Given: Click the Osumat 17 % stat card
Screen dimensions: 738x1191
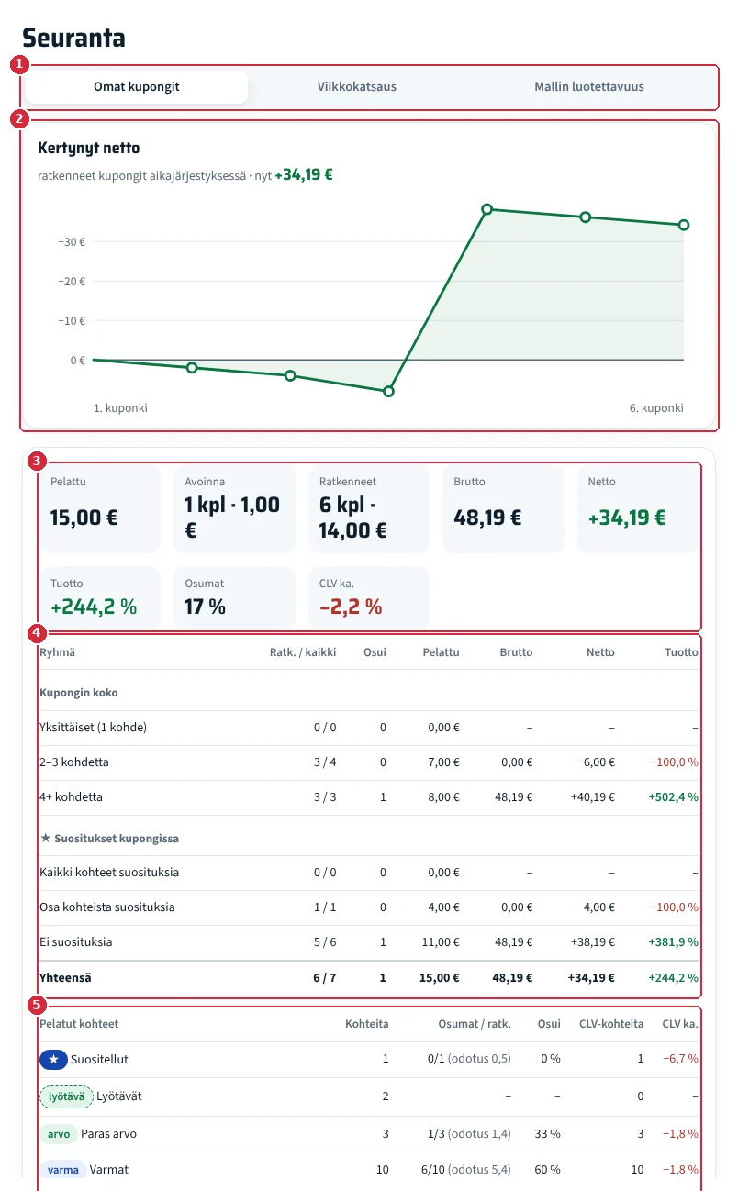Looking at the screenshot, I should pos(234,597).
